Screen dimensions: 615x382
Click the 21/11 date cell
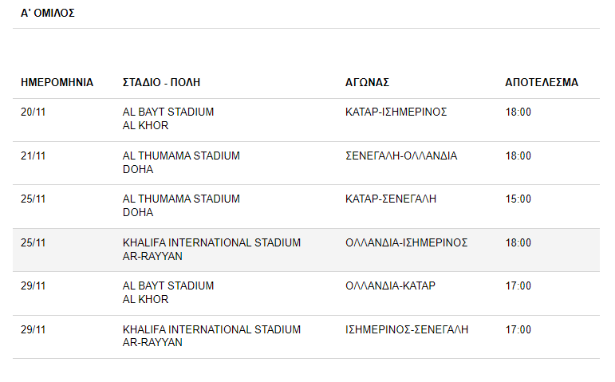34,156
